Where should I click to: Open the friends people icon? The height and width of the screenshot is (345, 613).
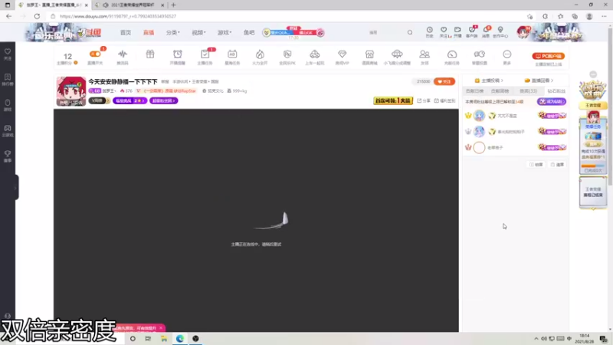(x=425, y=54)
